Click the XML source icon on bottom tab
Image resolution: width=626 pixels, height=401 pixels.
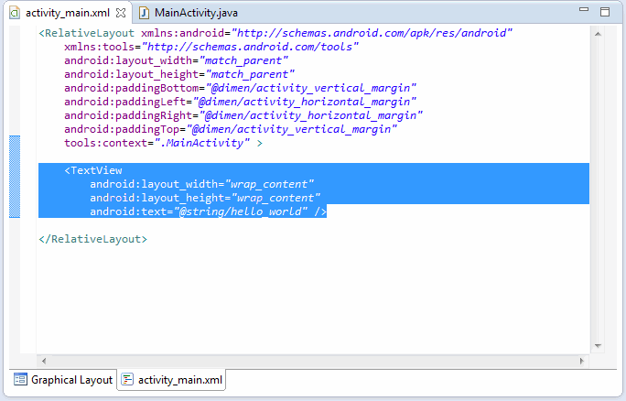pyautogui.click(x=127, y=379)
